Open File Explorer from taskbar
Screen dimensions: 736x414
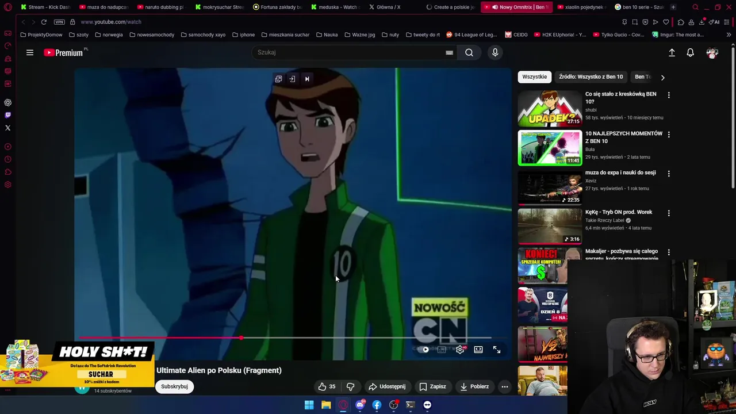326,405
